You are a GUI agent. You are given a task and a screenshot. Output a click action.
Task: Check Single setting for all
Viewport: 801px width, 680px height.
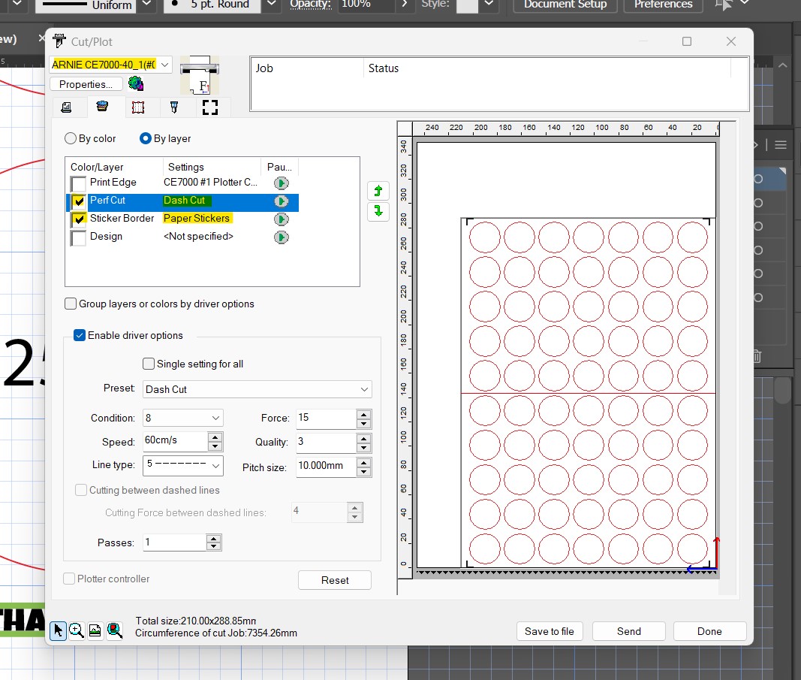(x=149, y=364)
